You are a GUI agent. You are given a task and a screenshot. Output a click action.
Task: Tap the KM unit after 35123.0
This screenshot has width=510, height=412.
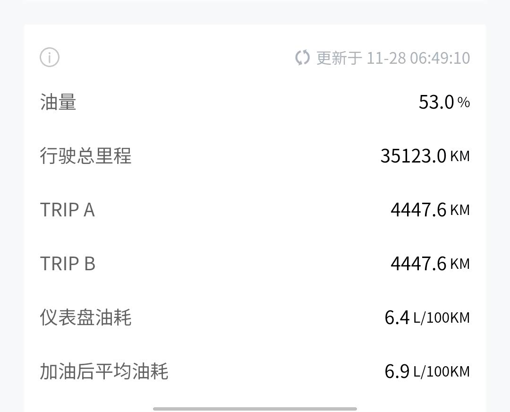coord(460,156)
